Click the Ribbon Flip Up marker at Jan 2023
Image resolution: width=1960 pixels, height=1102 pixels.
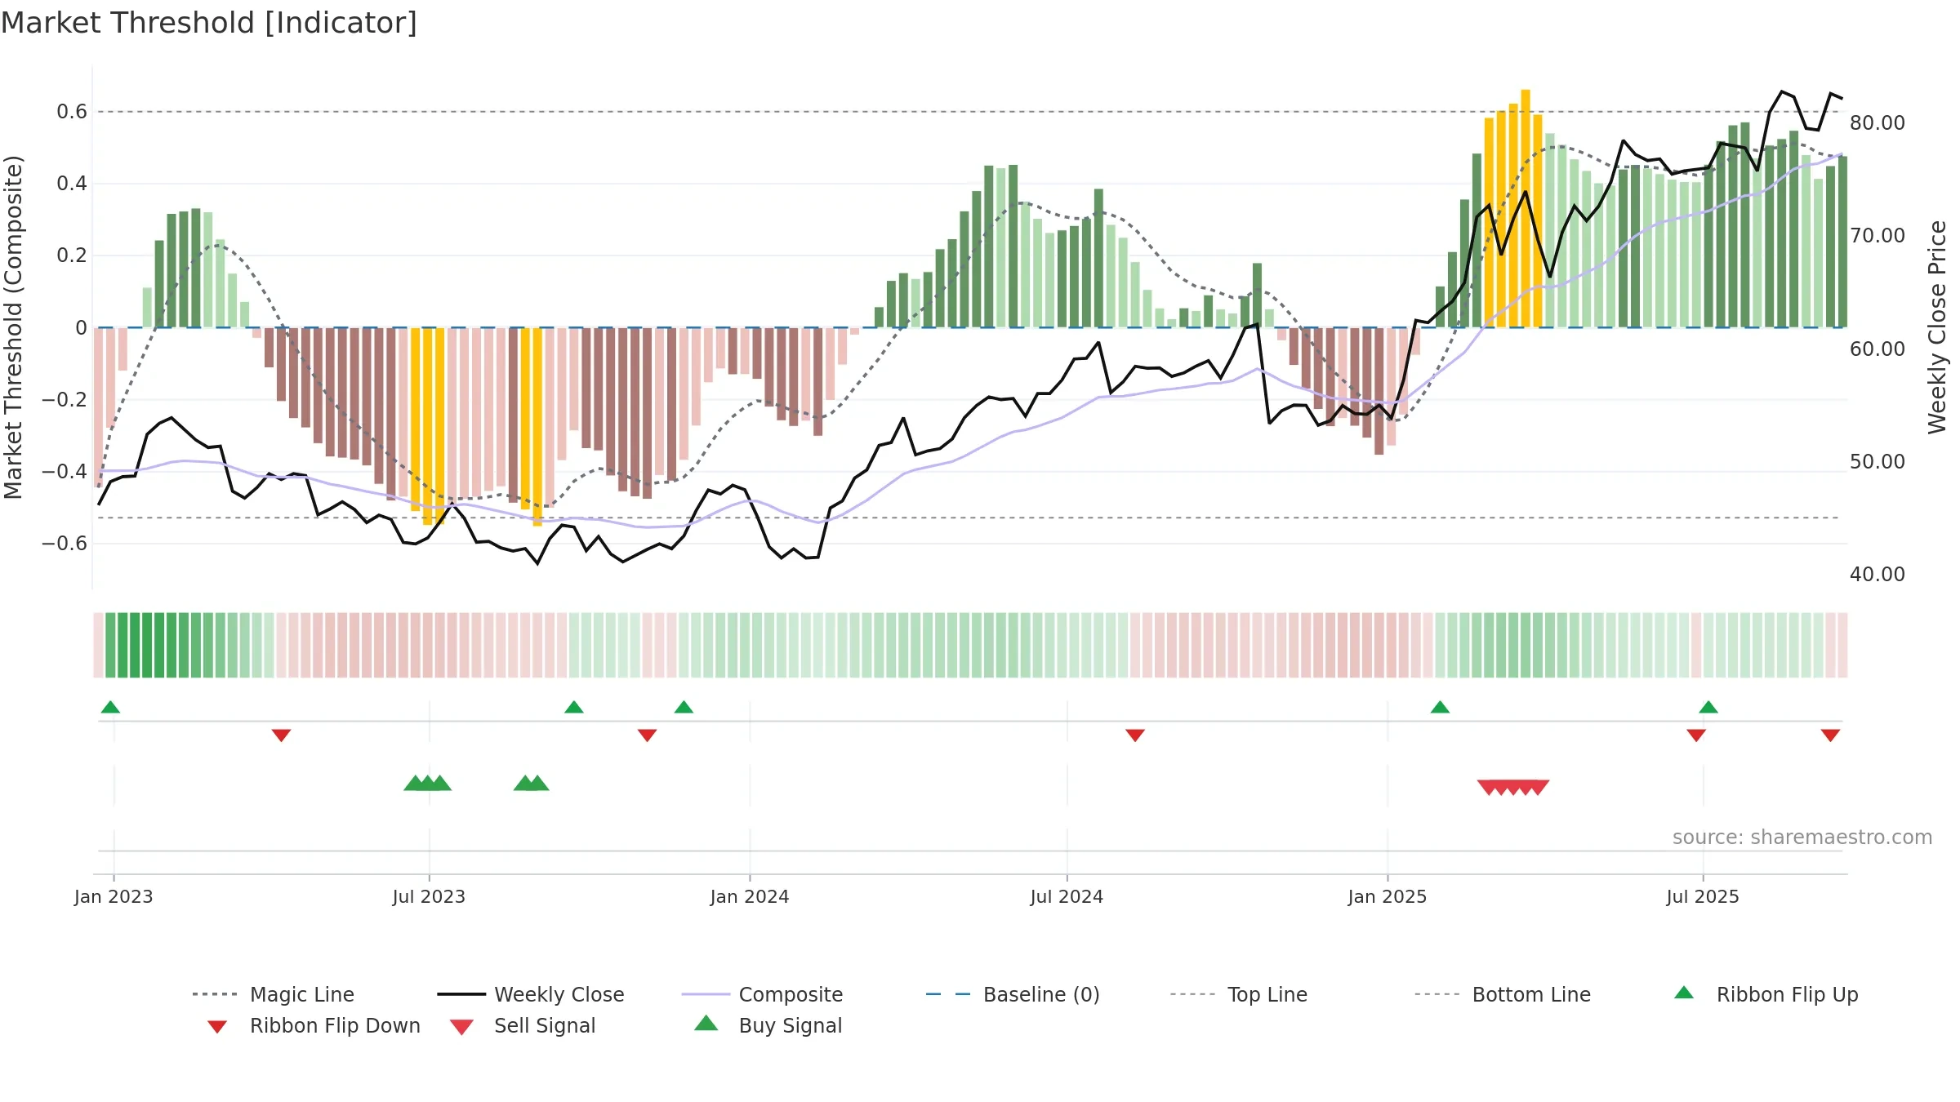pyautogui.click(x=110, y=707)
